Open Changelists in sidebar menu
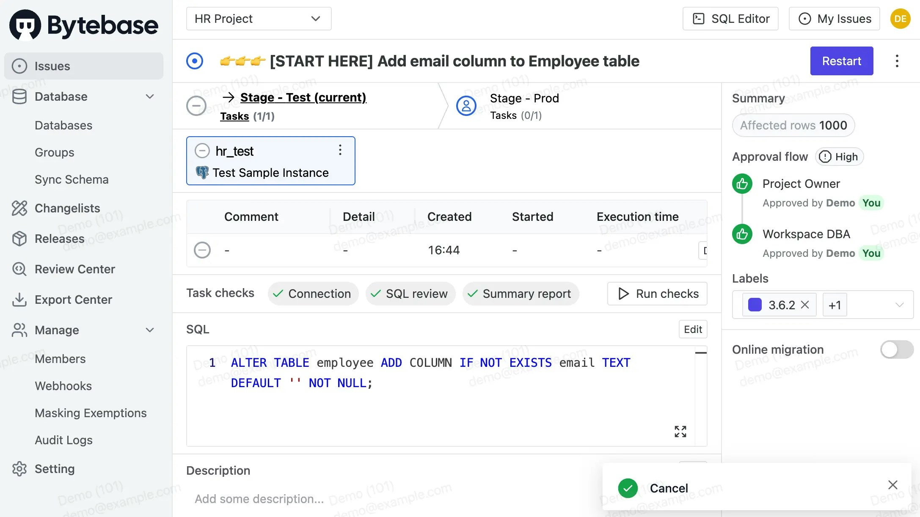 (67, 208)
